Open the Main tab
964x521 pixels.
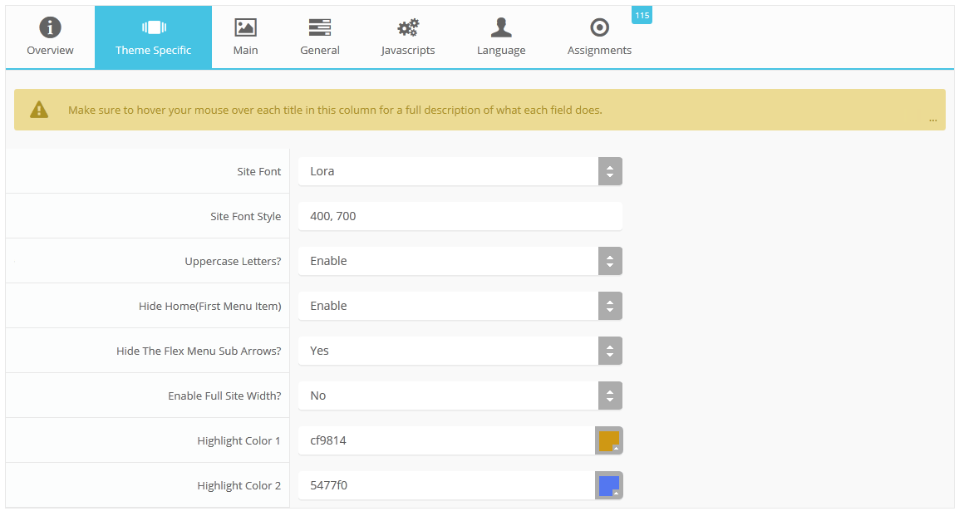pos(245,37)
